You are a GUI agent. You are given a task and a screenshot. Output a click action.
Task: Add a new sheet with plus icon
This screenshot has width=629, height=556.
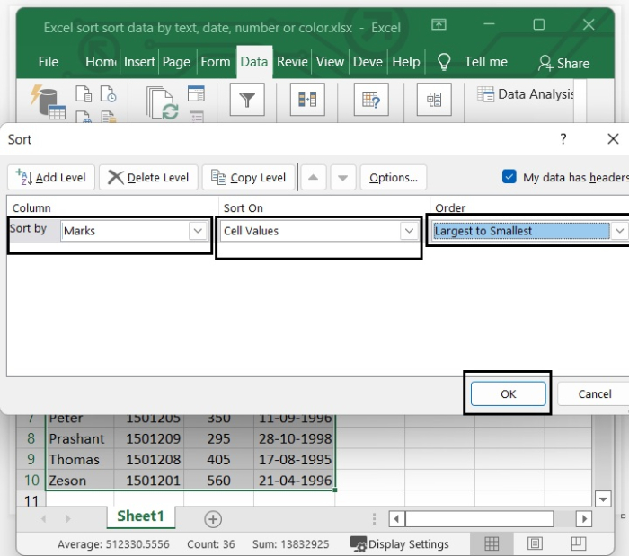click(x=213, y=518)
